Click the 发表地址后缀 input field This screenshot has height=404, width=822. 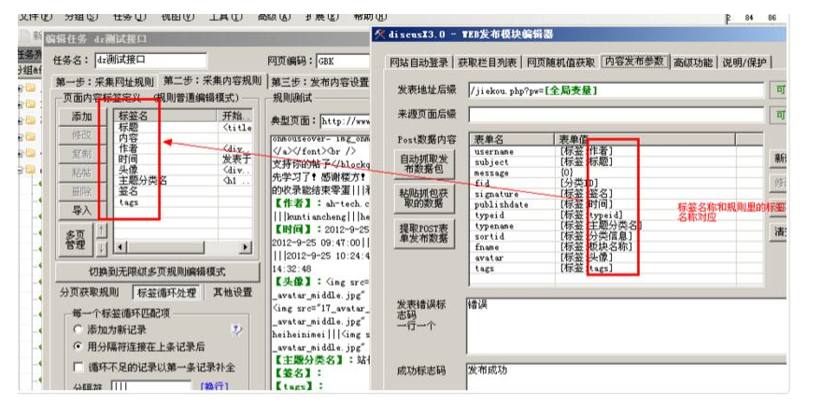click(x=615, y=91)
